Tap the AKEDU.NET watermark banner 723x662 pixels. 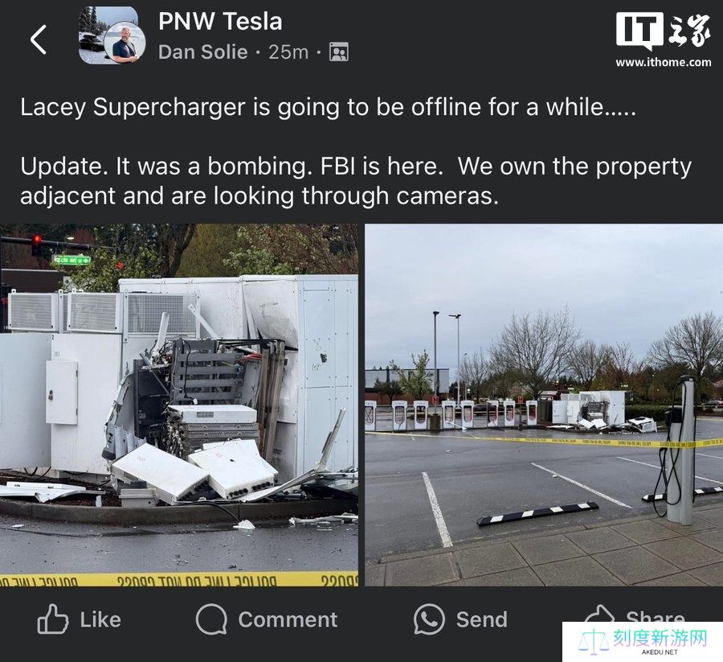pyautogui.click(x=643, y=642)
